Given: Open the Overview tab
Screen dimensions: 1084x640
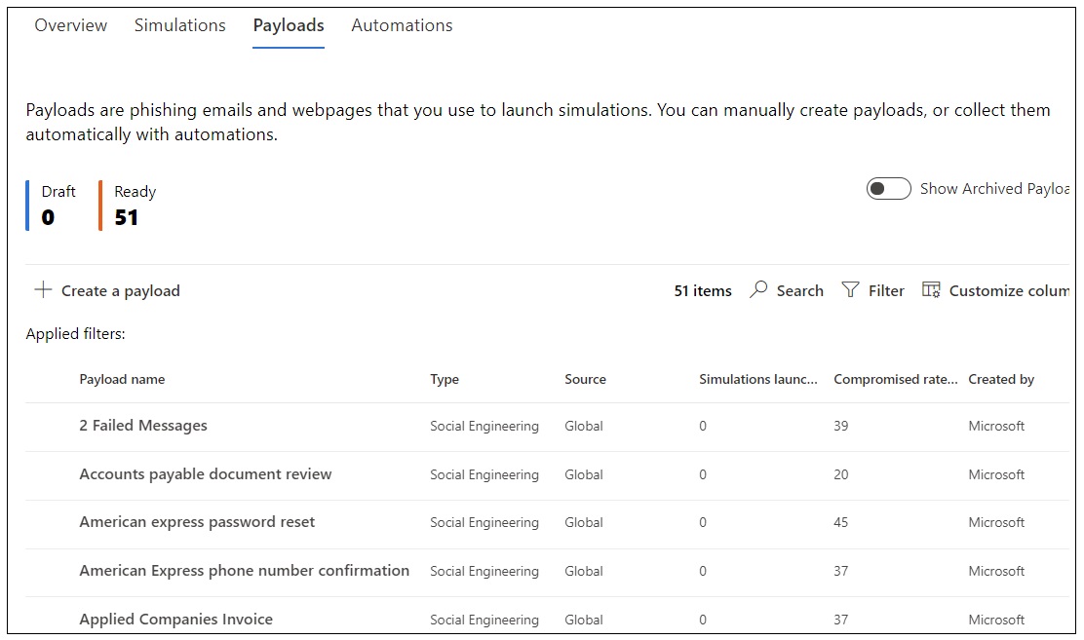Looking at the screenshot, I should 71,25.
